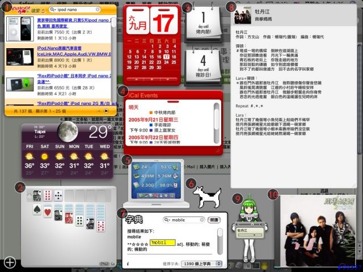Click the network icon beside 5.76M

(x=176, y=176)
